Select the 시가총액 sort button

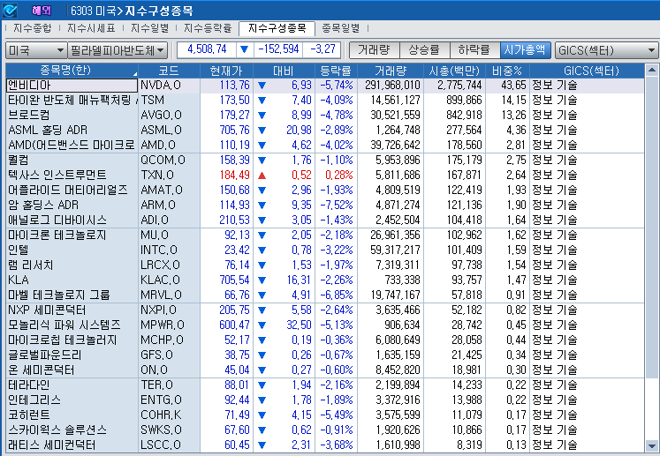pyautogui.click(x=525, y=50)
